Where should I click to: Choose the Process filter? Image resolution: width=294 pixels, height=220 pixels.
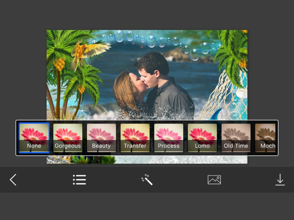(x=169, y=138)
